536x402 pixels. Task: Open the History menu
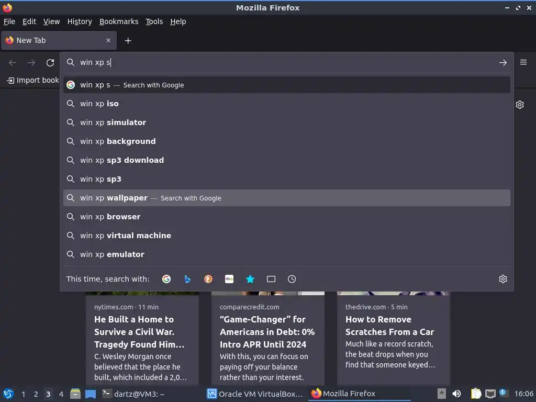click(x=80, y=21)
